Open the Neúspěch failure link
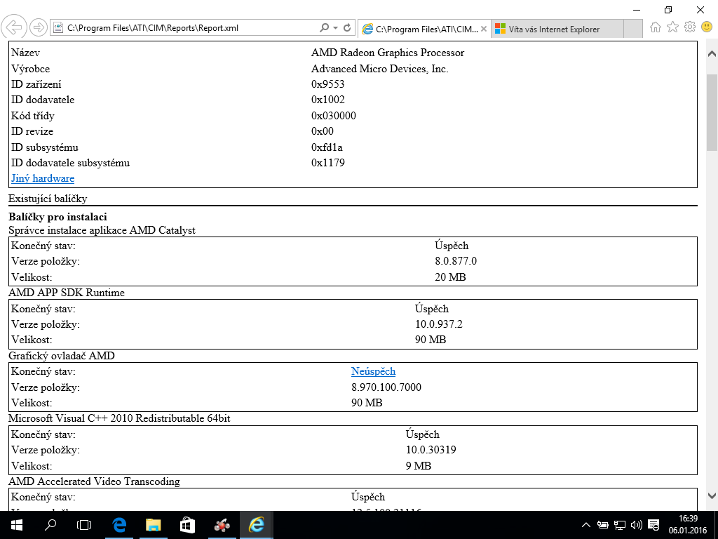Screen dimensions: 718x539 coord(373,371)
